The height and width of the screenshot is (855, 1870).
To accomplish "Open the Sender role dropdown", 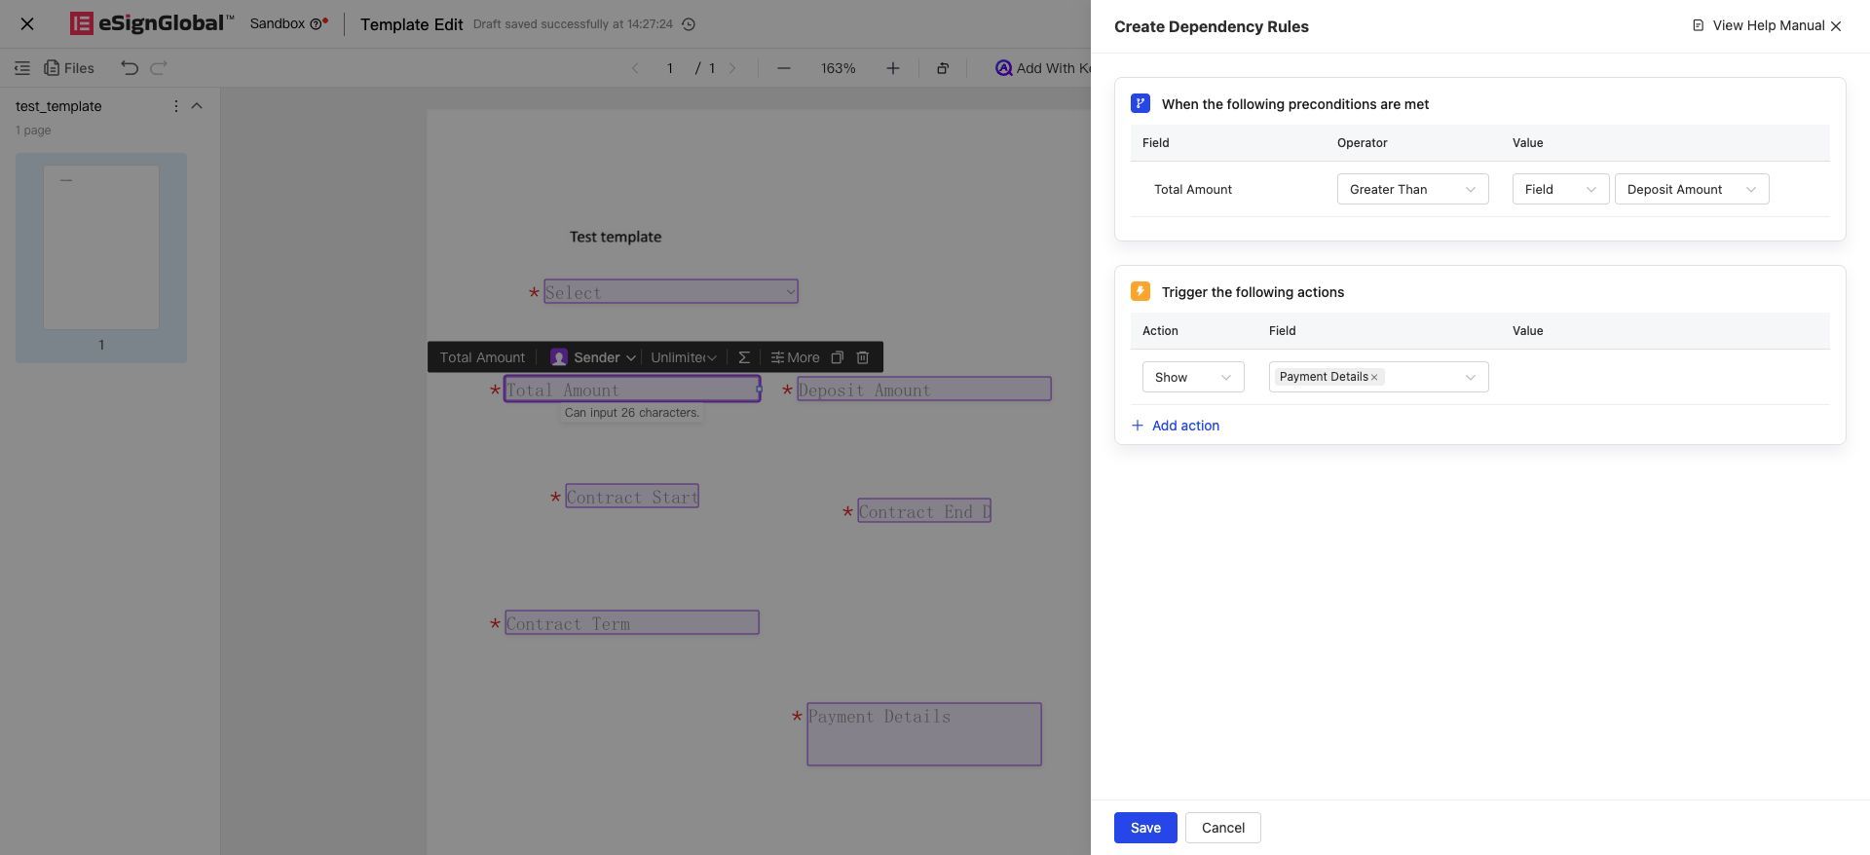I will (593, 357).
